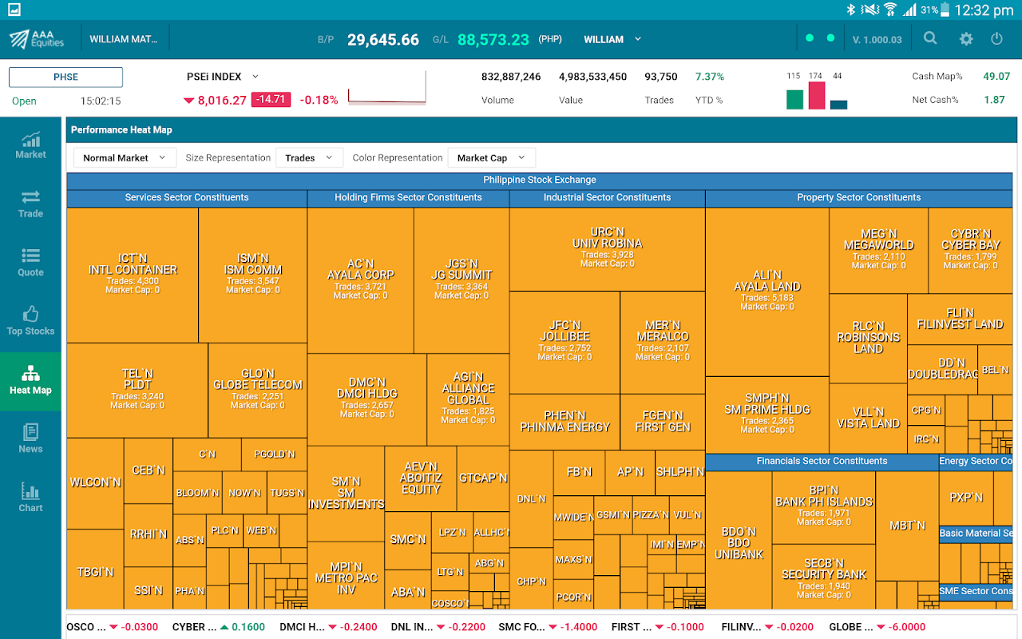
Task: Select Services Sector Constituents header
Action: tap(187, 197)
